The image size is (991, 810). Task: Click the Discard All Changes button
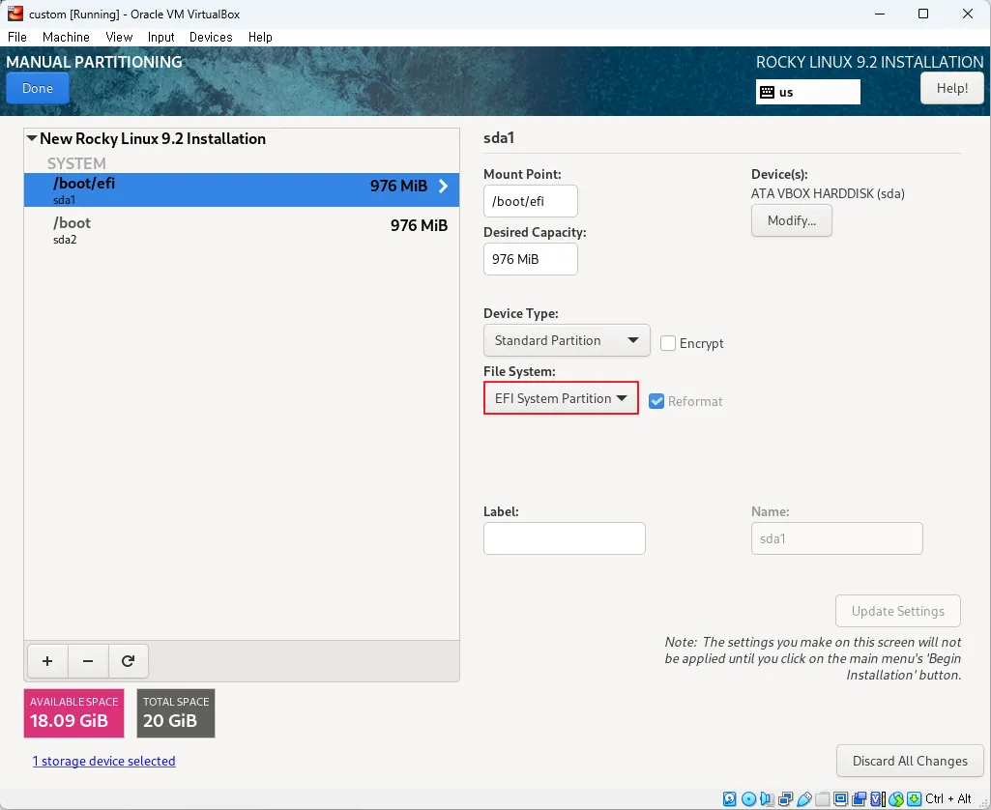click(x=910, y=761)
